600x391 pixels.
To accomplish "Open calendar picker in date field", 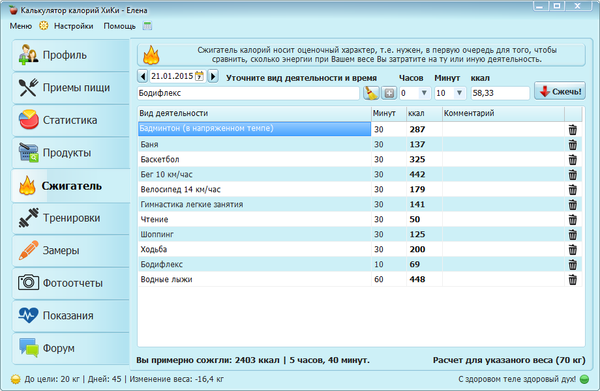I will tap(200, 76).
